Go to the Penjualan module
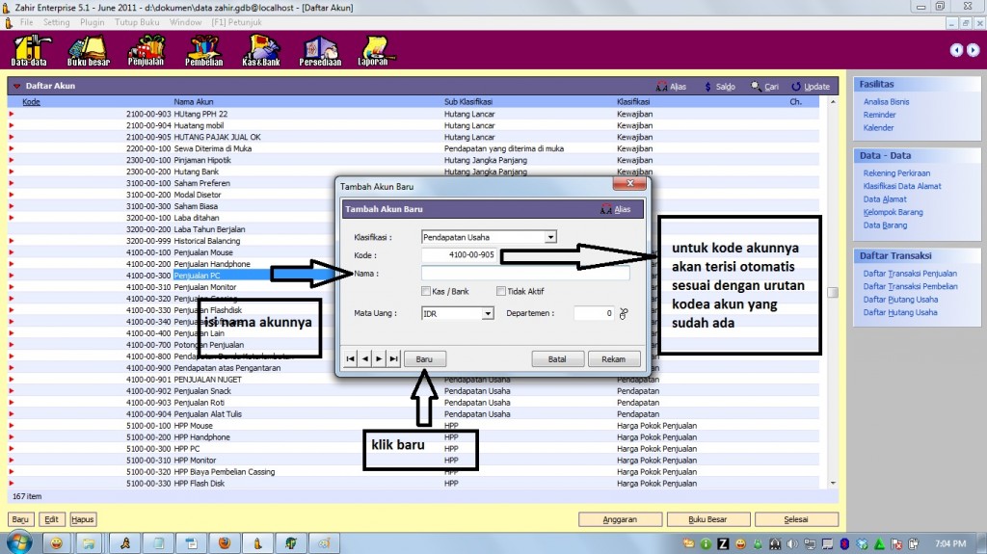 point(146,49)
